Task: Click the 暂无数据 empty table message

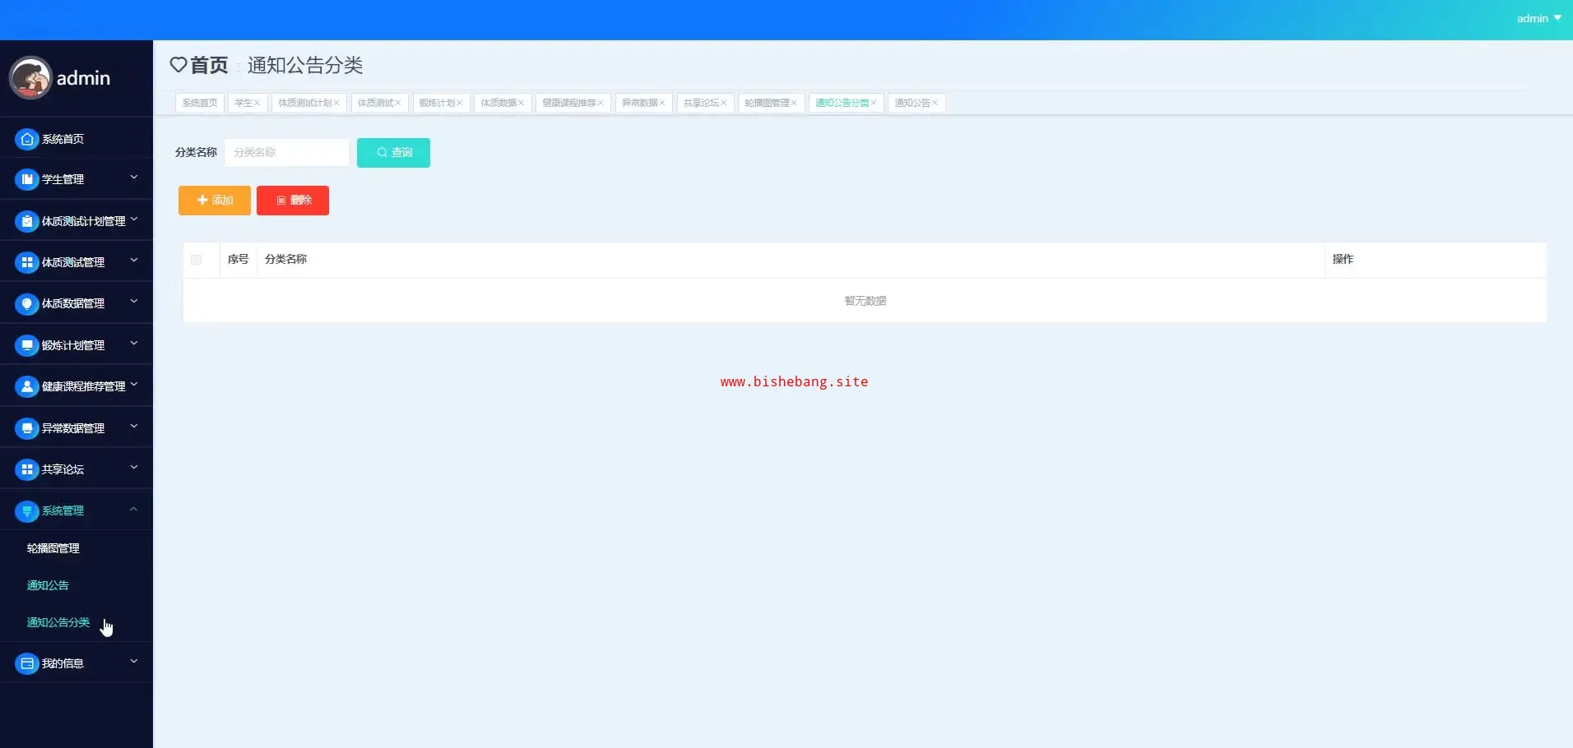Action: coord(865,301)
